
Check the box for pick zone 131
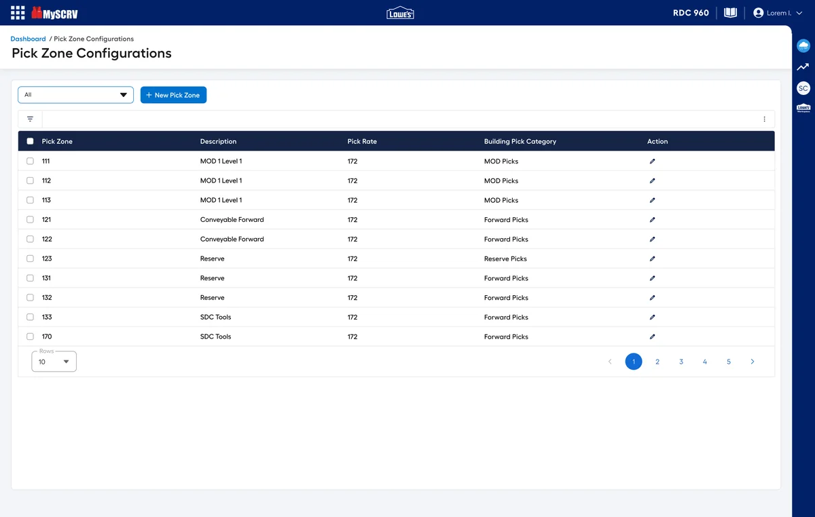[x=30, y=277]
